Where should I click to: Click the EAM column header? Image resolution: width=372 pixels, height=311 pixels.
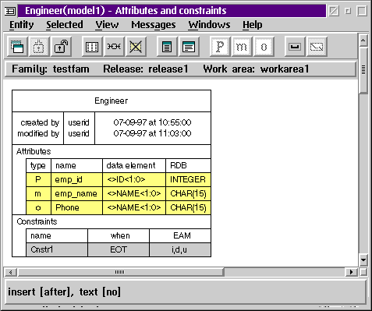(180, 236)
